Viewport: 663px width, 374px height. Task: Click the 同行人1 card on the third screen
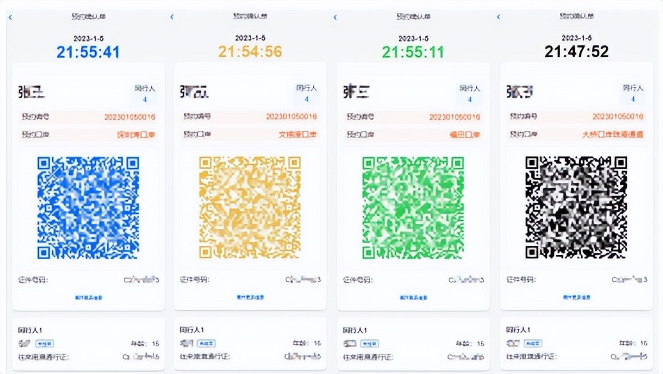click(413, 344)
